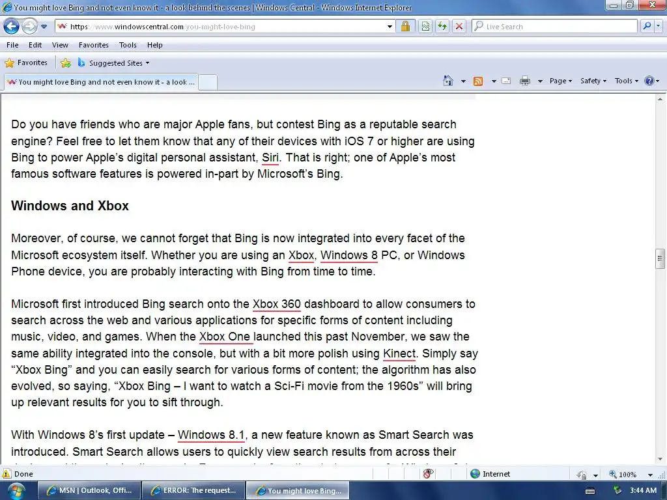The image size is (667, 500).
Task: Open search provider options dropdown
Action: (659, 26)
